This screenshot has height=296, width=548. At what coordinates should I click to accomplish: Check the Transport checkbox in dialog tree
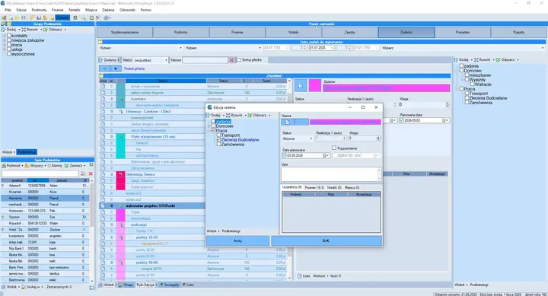point(218,135)
